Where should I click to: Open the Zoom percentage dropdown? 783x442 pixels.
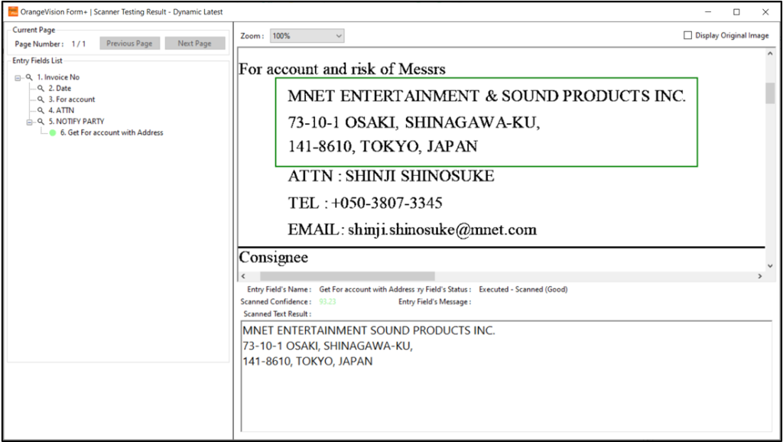(x=336, y=35)
